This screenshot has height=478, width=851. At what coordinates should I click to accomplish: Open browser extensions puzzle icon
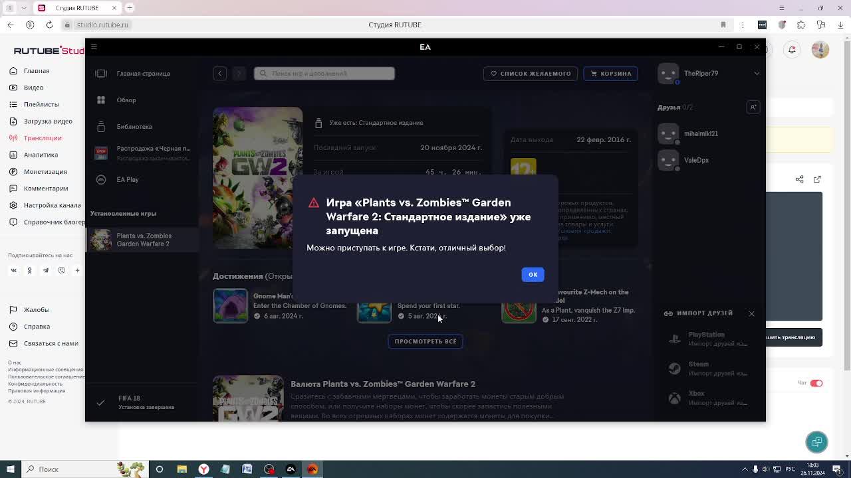[x=801, y=25]
